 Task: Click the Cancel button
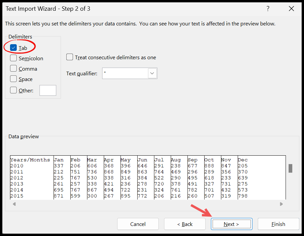click(x=138, y=224)
